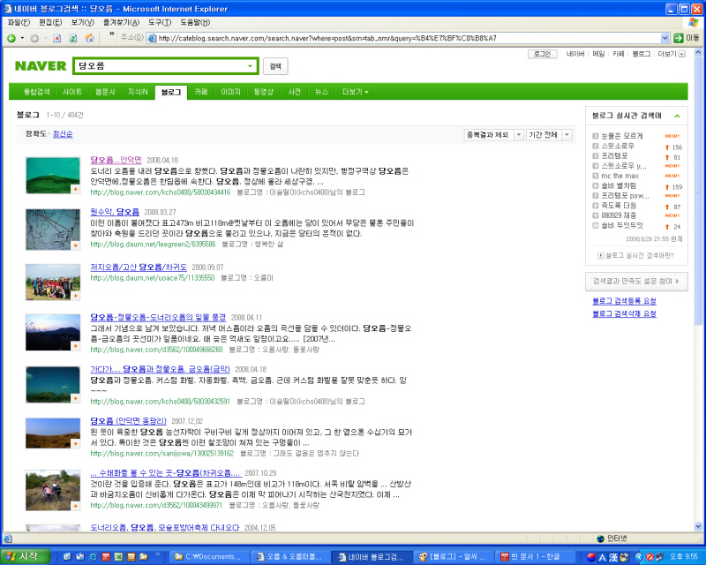Open the Back button history dropdown arrow

tap(22, 38)
